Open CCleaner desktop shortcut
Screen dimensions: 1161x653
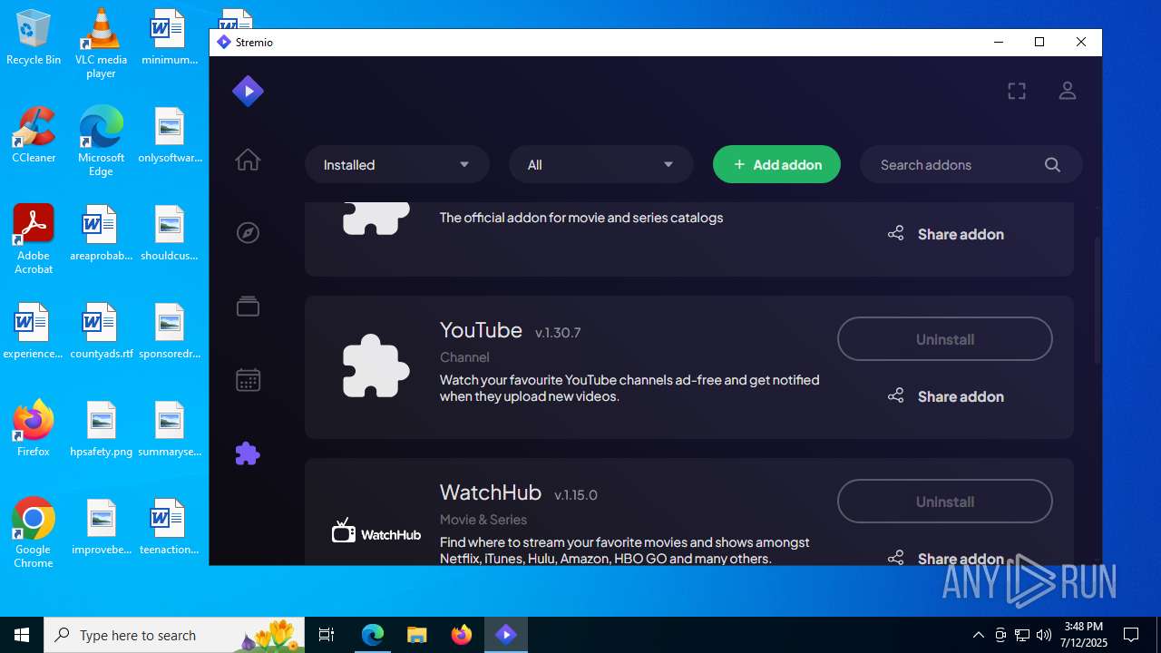(34, 135)
